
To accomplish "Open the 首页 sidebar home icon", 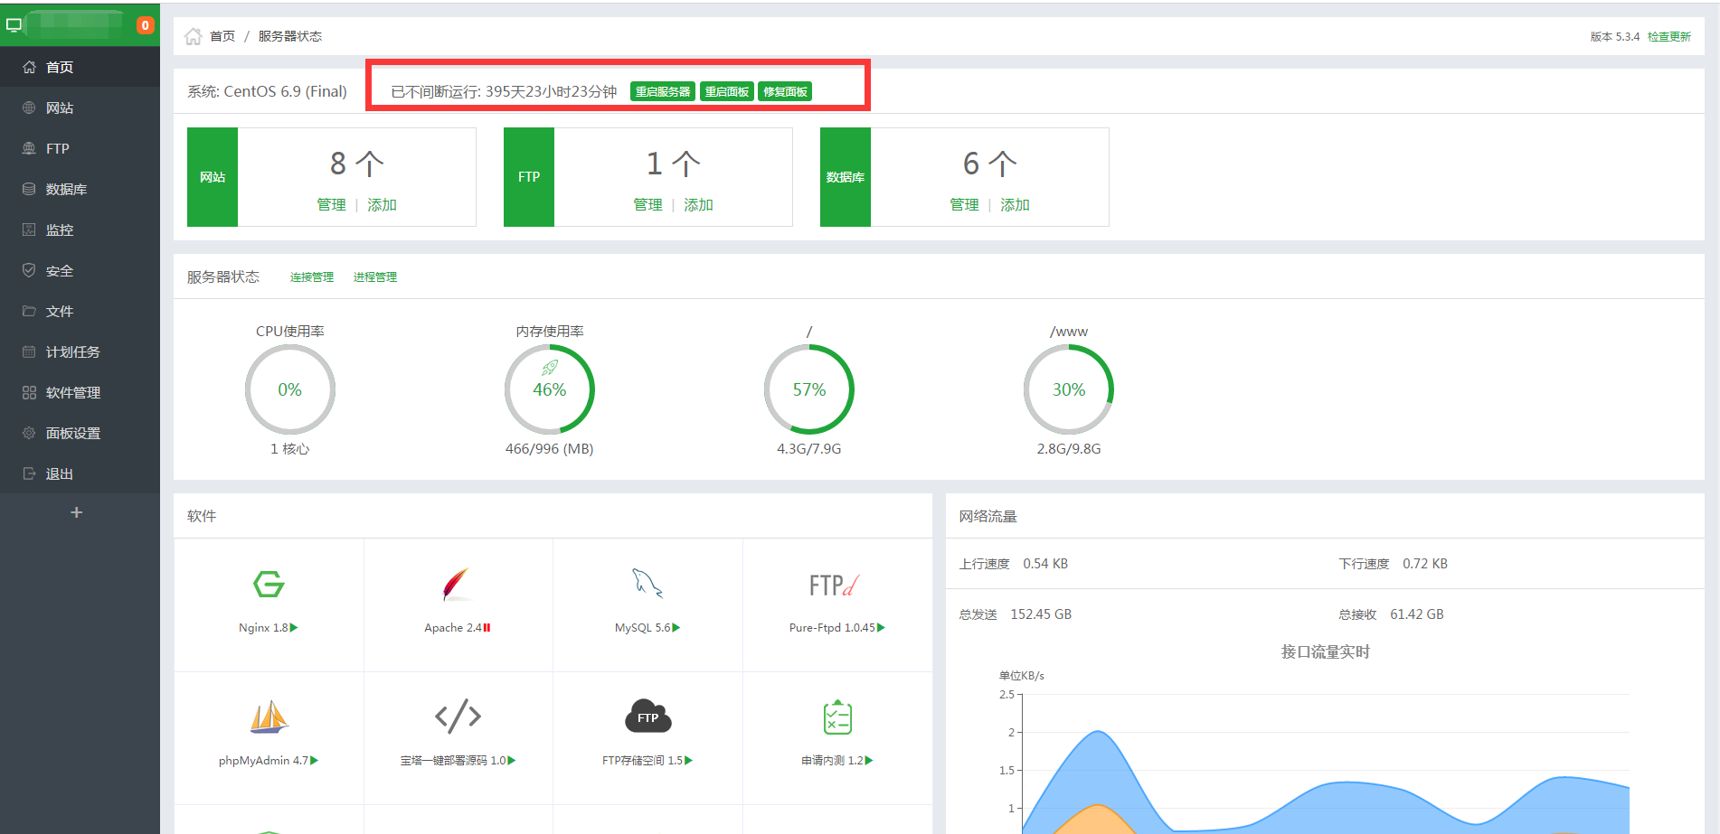I will (29, 67).
